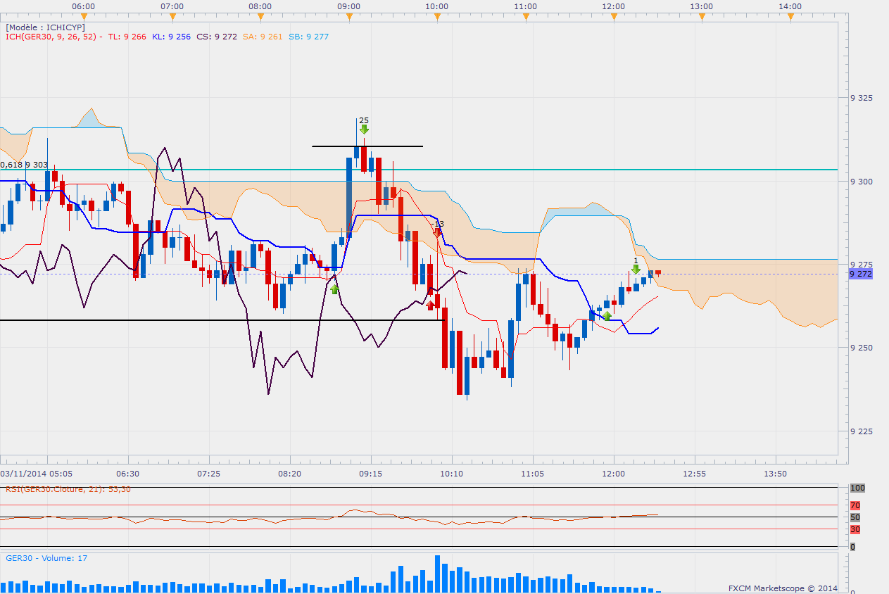The image size is (889, 594).
Task: Click the short black horizontal line near 9 310
Action: 367,146
